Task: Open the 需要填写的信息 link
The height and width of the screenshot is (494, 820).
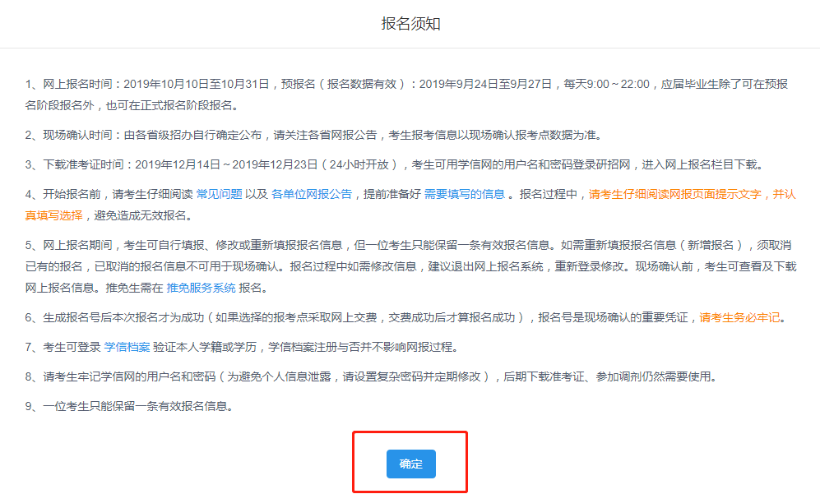Action: point(465,195)
